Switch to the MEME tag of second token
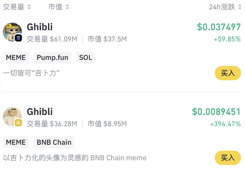The height and width of the screenshot is (176, 245). coord(16,142)
